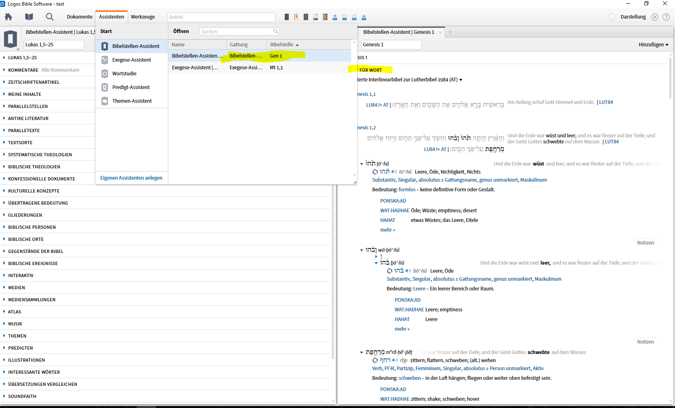The width and height of the screenshot is (675, 408).
Task: Click LU84 I+ AT link for Genesis 1,1
Action: (377, 105)
